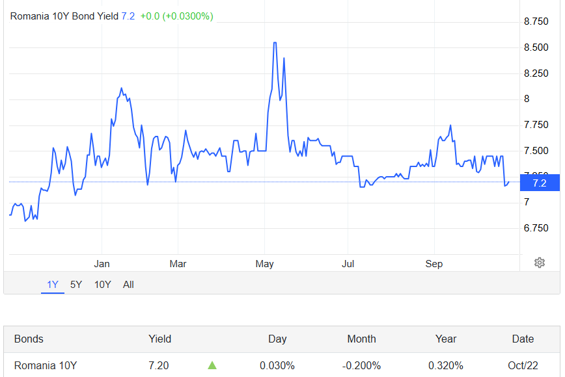Click the blue 7.2 current value label

540,183
